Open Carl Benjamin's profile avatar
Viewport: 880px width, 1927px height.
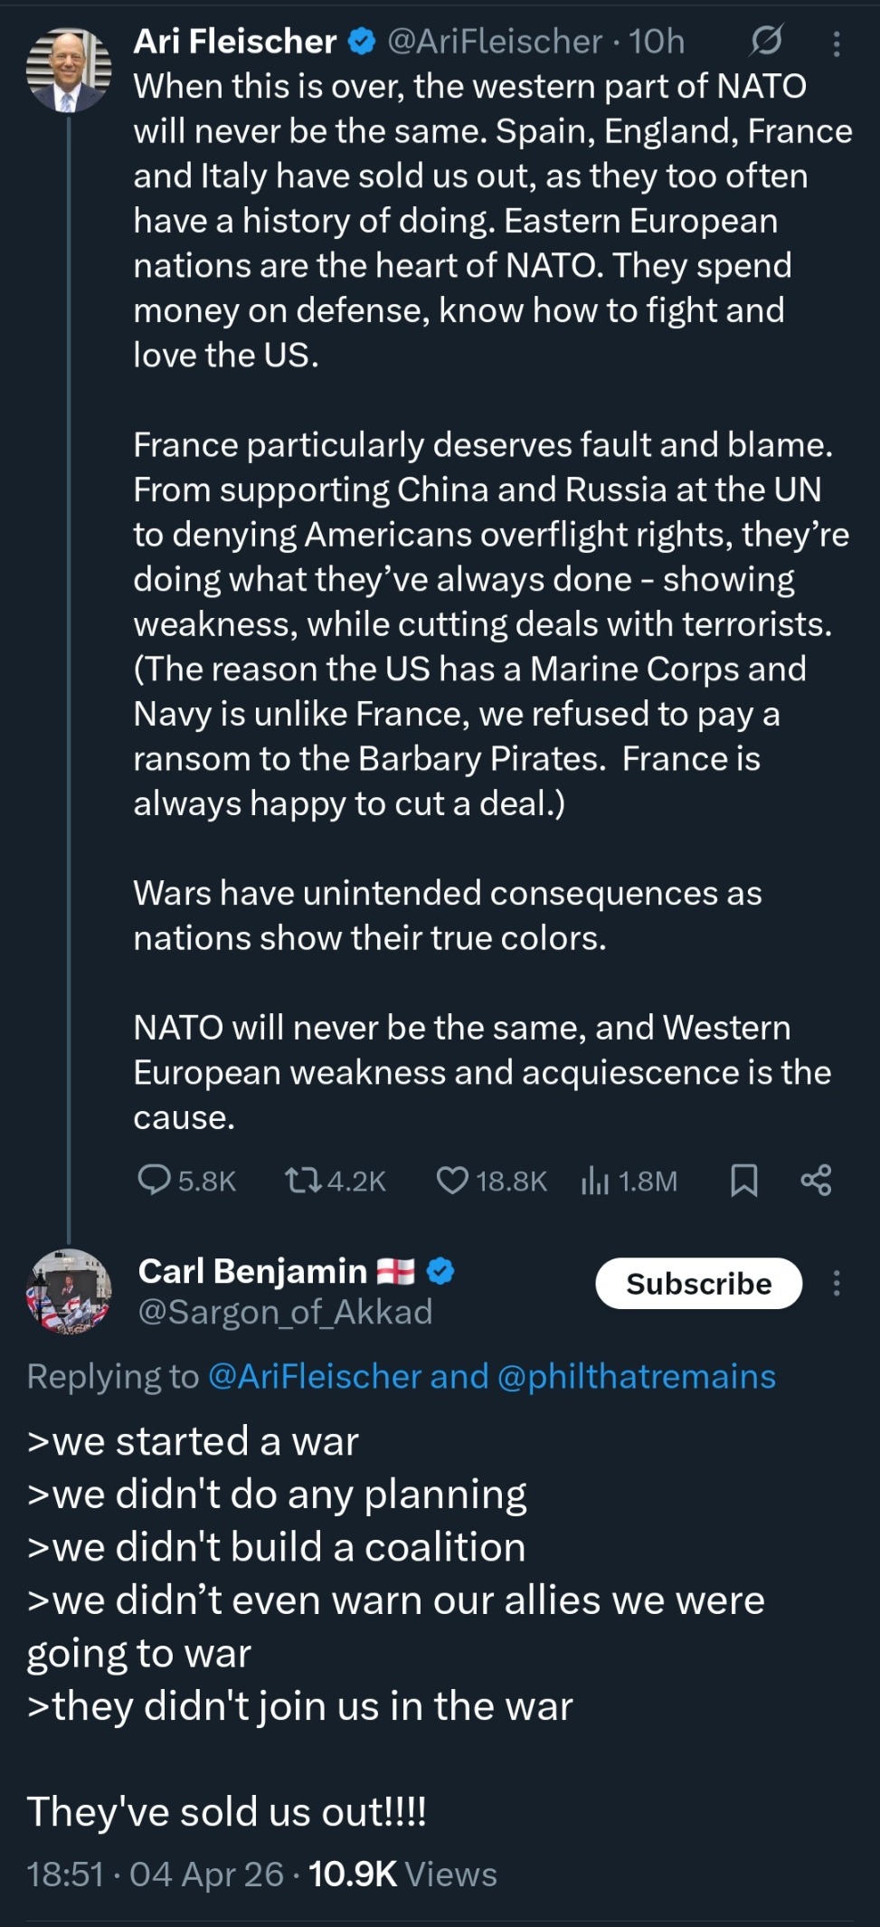69,1292
